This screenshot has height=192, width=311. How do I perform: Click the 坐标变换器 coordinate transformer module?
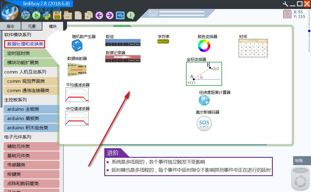pyautogui.click(x=204, y=73)
